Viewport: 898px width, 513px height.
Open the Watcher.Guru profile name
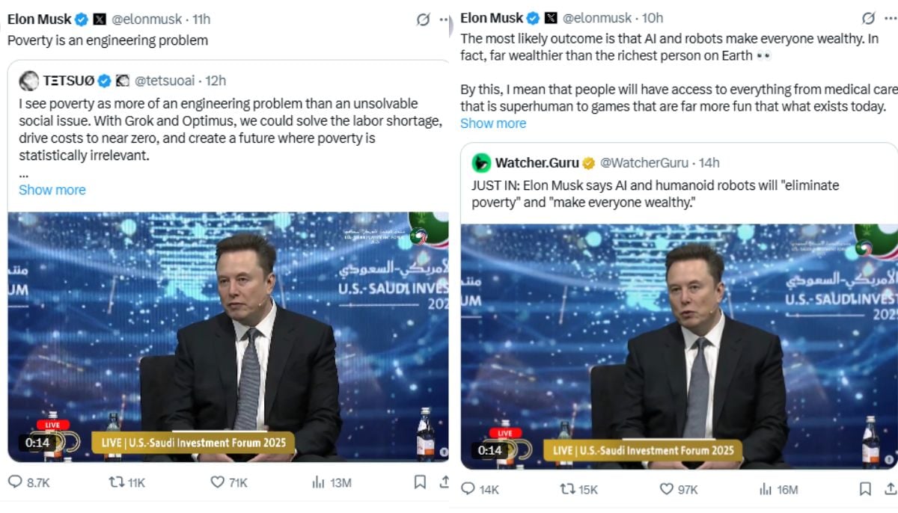coord(537,162)
